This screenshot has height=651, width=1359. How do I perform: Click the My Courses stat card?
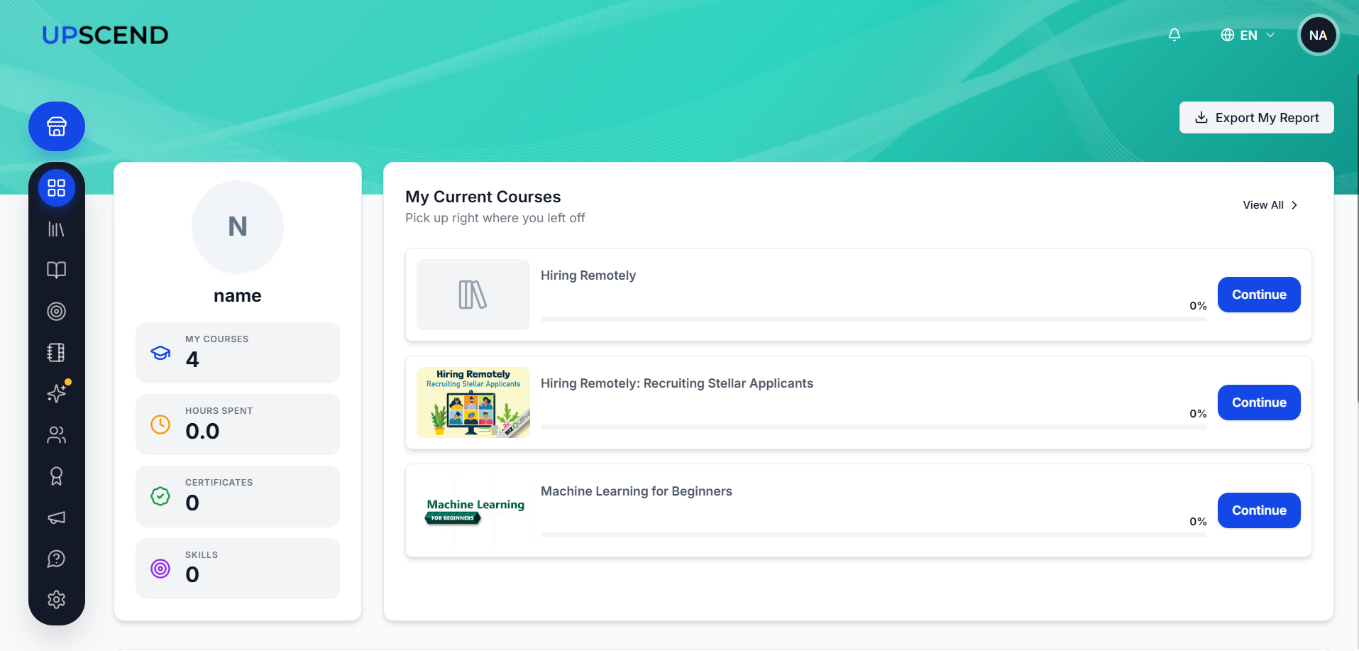238,353
